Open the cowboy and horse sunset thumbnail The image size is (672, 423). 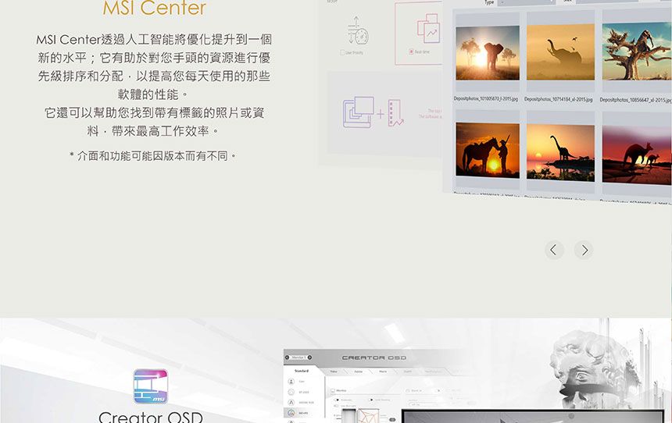488,150
